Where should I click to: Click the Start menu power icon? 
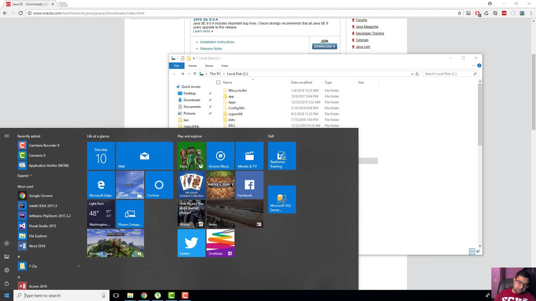[6, 283]
